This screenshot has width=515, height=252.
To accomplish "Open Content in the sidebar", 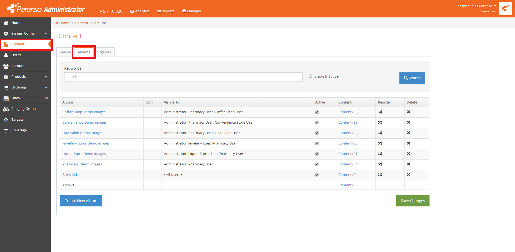I will (x=25, y=44).
